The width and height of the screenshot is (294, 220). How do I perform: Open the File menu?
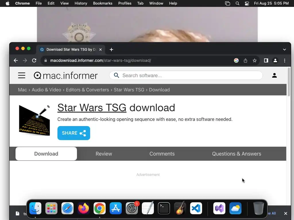coord(39,3)
